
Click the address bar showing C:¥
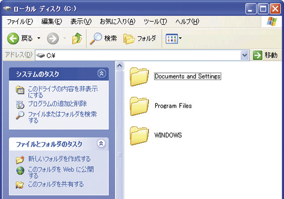click(142, 55)
